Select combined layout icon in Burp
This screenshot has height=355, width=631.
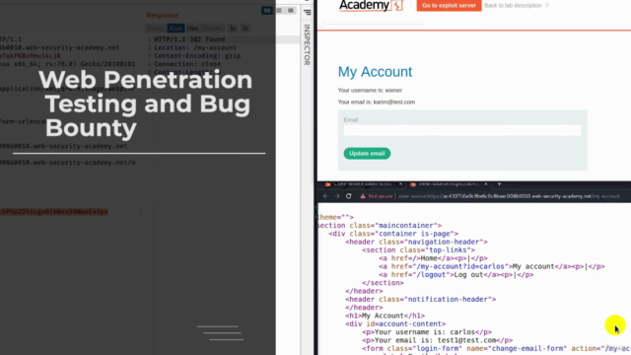pos(291,11)
